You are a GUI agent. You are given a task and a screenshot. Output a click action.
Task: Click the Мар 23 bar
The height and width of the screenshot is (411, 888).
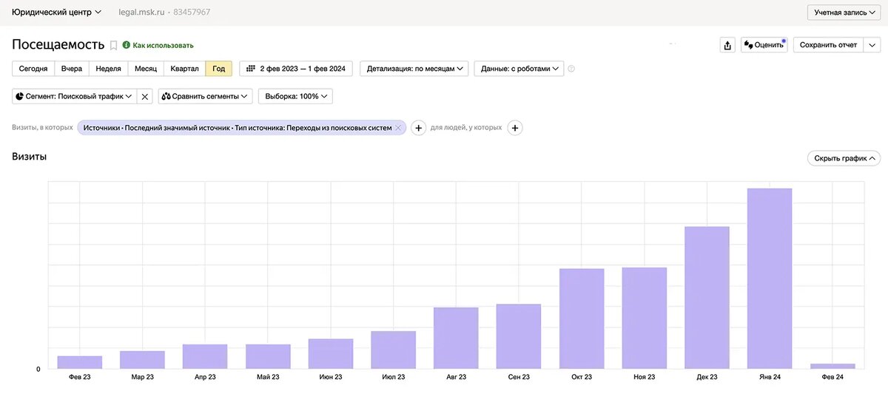pyautogui.click(x=142, y=360)
